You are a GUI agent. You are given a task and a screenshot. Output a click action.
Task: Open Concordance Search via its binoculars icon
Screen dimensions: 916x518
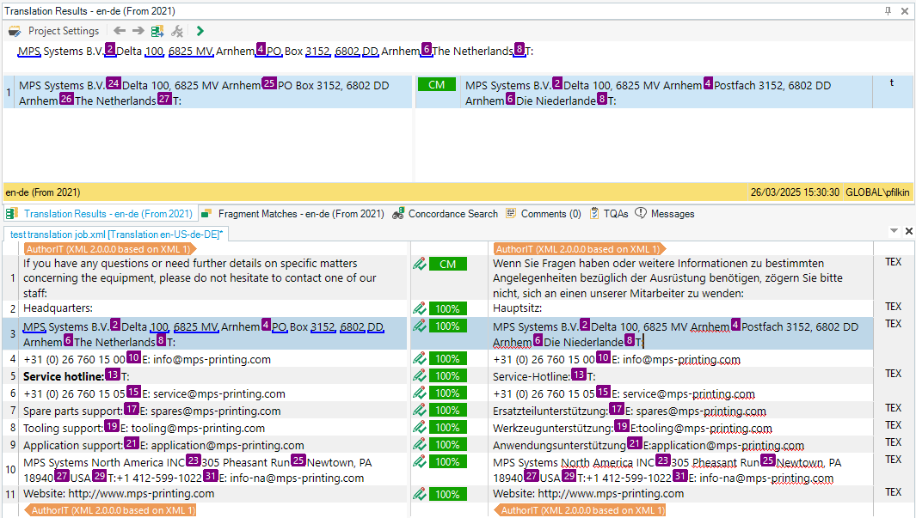tap(398, 213)
